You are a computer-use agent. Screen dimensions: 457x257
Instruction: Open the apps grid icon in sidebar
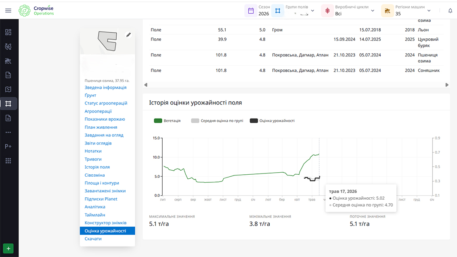tap(8, 161)
